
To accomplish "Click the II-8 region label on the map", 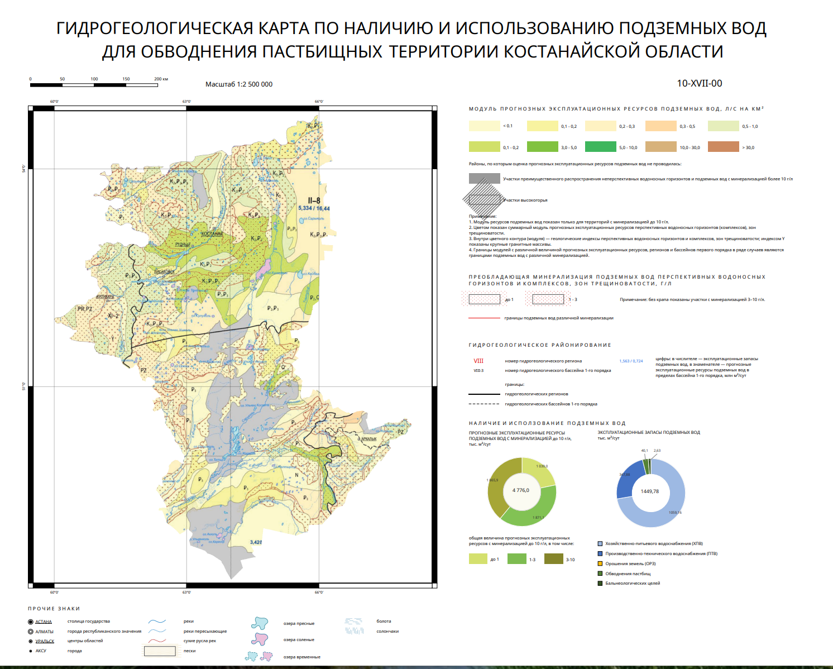I will pyautogui.click(x=314, y=200).
